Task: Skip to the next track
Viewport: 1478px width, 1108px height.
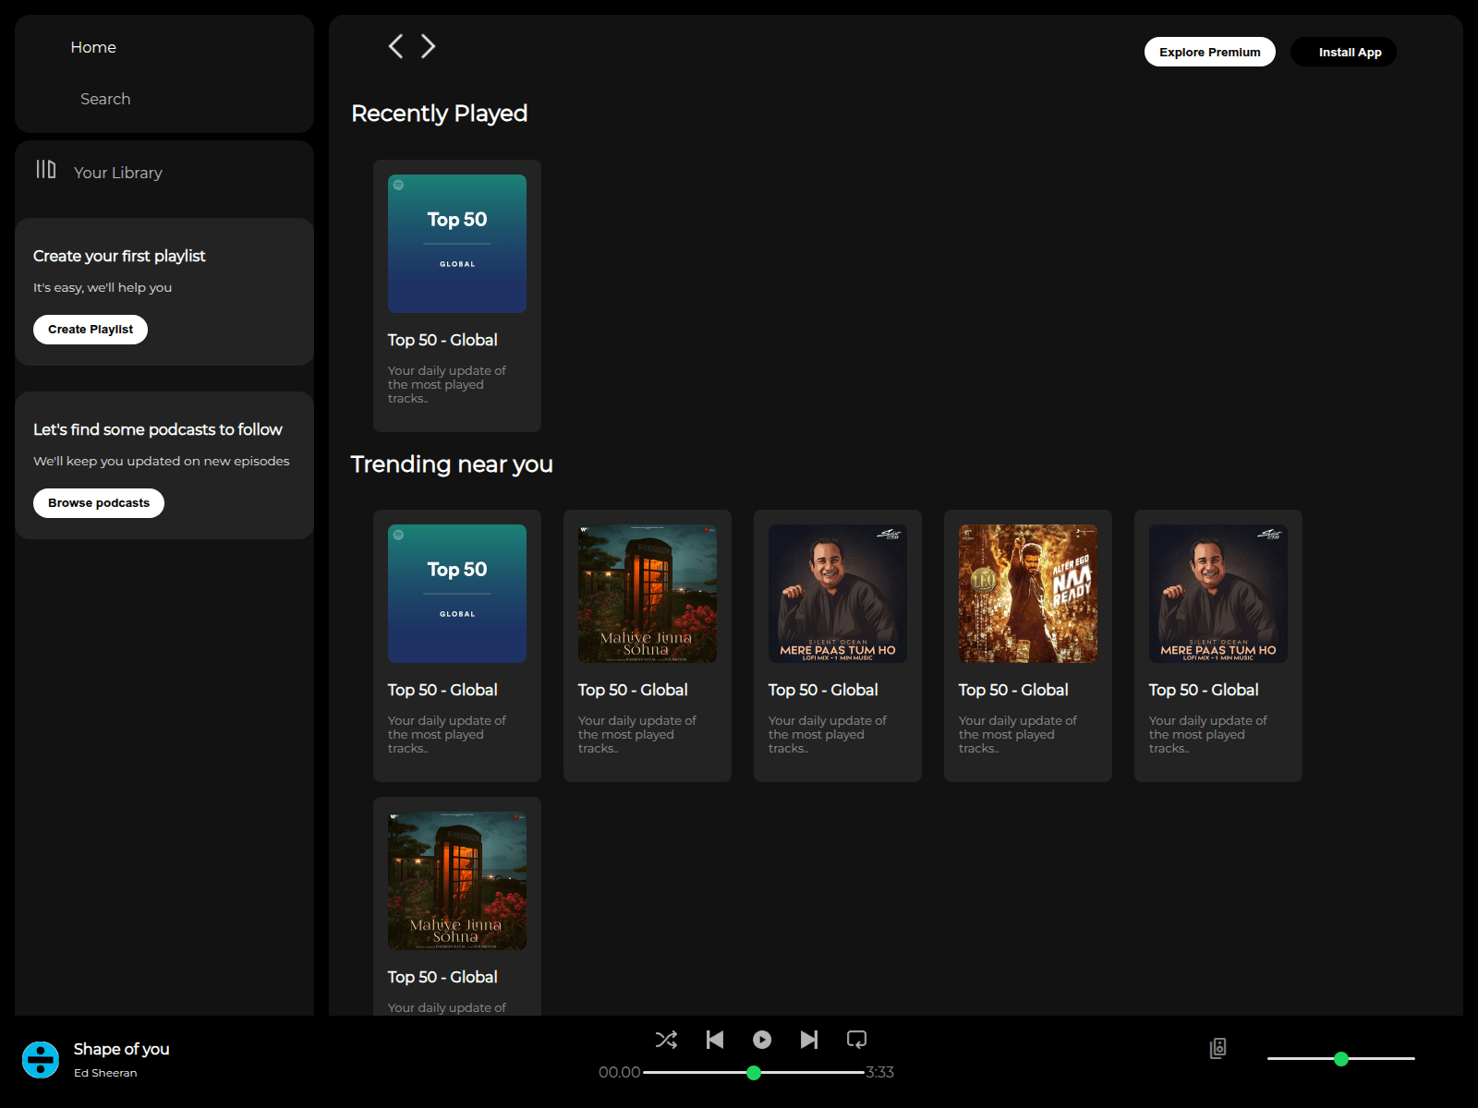Action: point(809,1040)
